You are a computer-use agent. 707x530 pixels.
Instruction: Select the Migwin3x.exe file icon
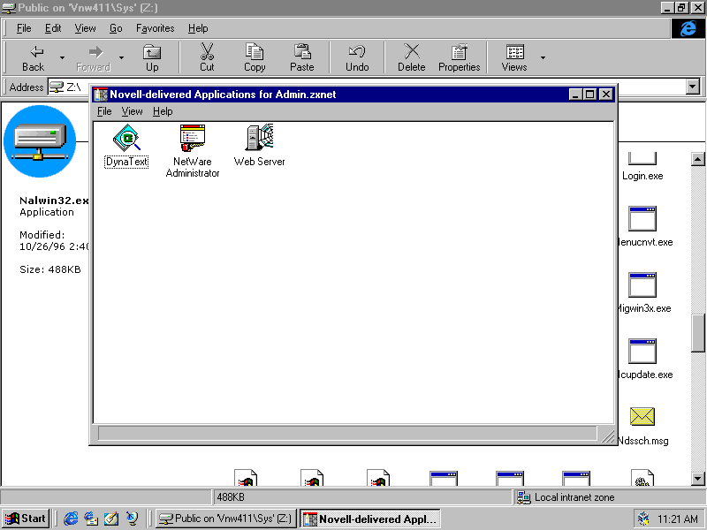642,284
